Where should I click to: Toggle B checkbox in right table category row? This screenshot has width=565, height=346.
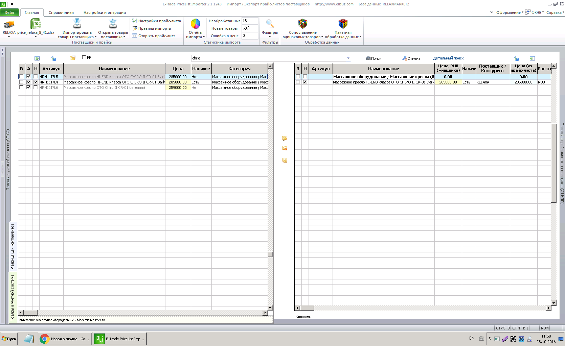[x=298, y=77]
